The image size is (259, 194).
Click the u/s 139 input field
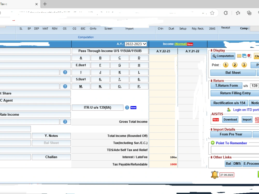(x=254, y=86)
